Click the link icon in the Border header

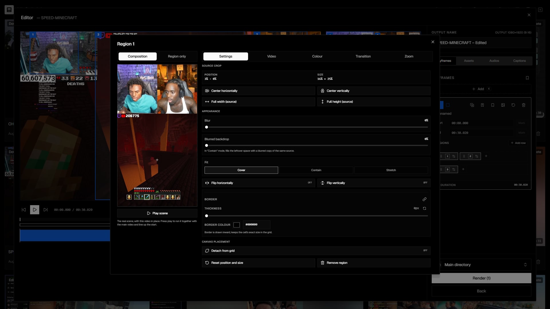(425, 199)
